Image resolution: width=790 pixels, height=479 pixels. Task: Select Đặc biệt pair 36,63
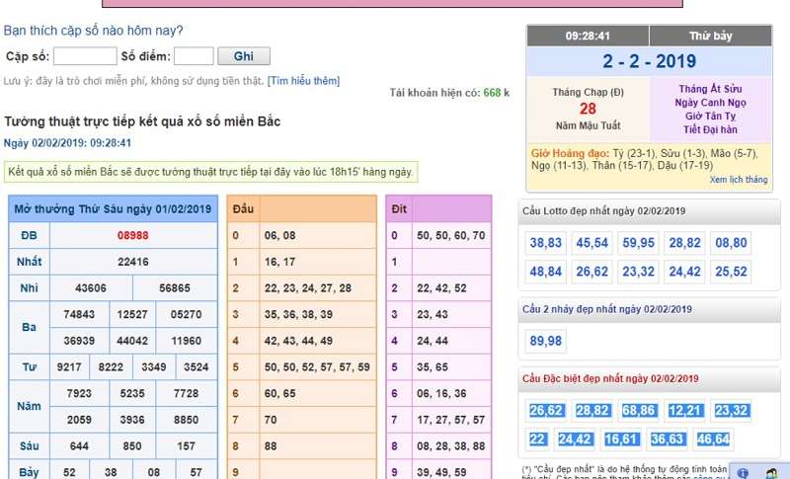(x=668, y=439)
